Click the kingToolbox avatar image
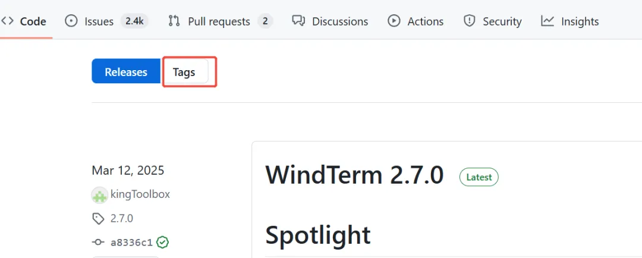Screen dimensions: 642x258 click(99, 194)
